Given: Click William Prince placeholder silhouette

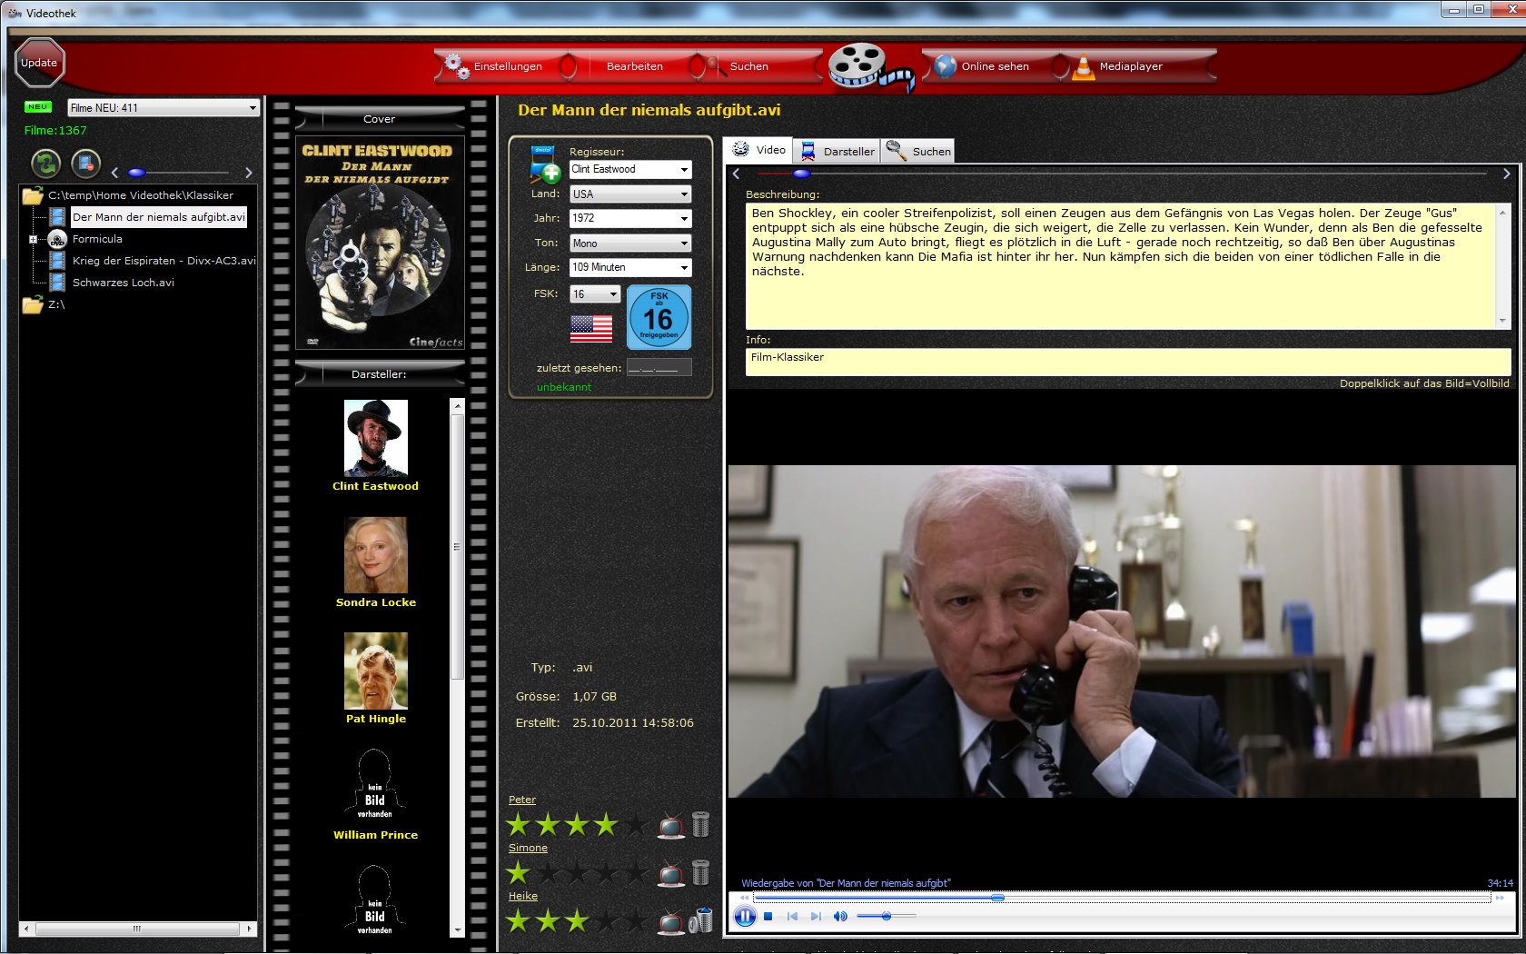Looking at the screenshot, I should pos(374,785).
